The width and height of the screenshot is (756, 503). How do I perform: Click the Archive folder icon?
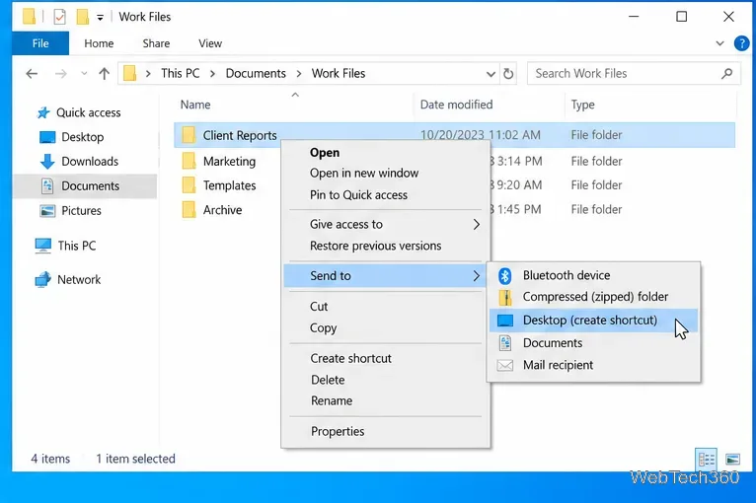pyautogui.click(x=189, y=209)
